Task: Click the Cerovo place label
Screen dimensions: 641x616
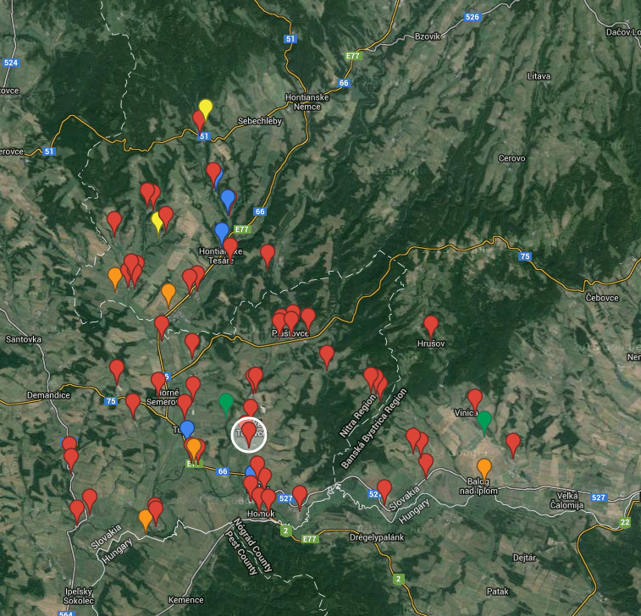Action: pyautogui.click(x=511, y=158)
